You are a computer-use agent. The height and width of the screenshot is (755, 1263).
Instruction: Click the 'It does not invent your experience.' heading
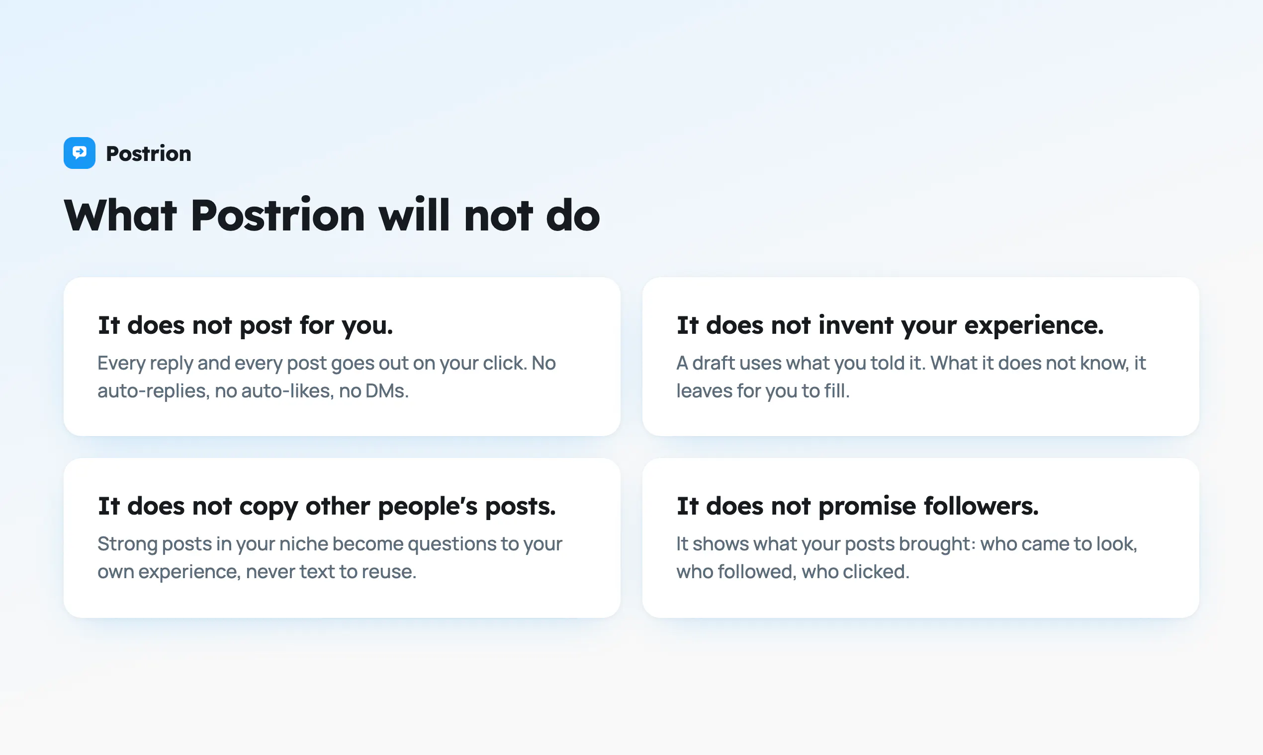point(890,325)
